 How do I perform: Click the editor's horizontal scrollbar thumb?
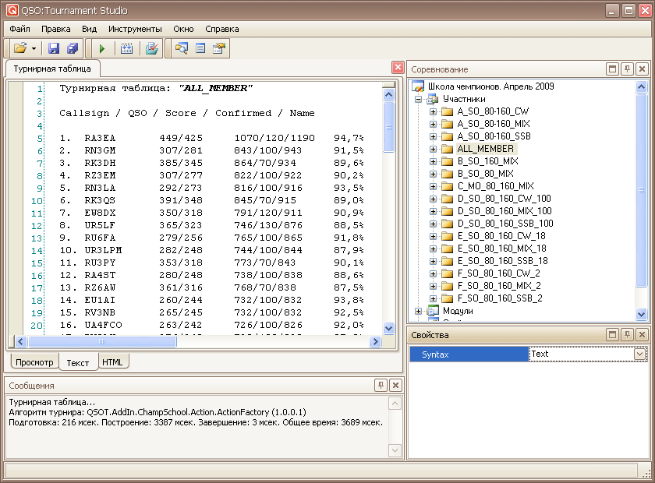pos(101,341)
